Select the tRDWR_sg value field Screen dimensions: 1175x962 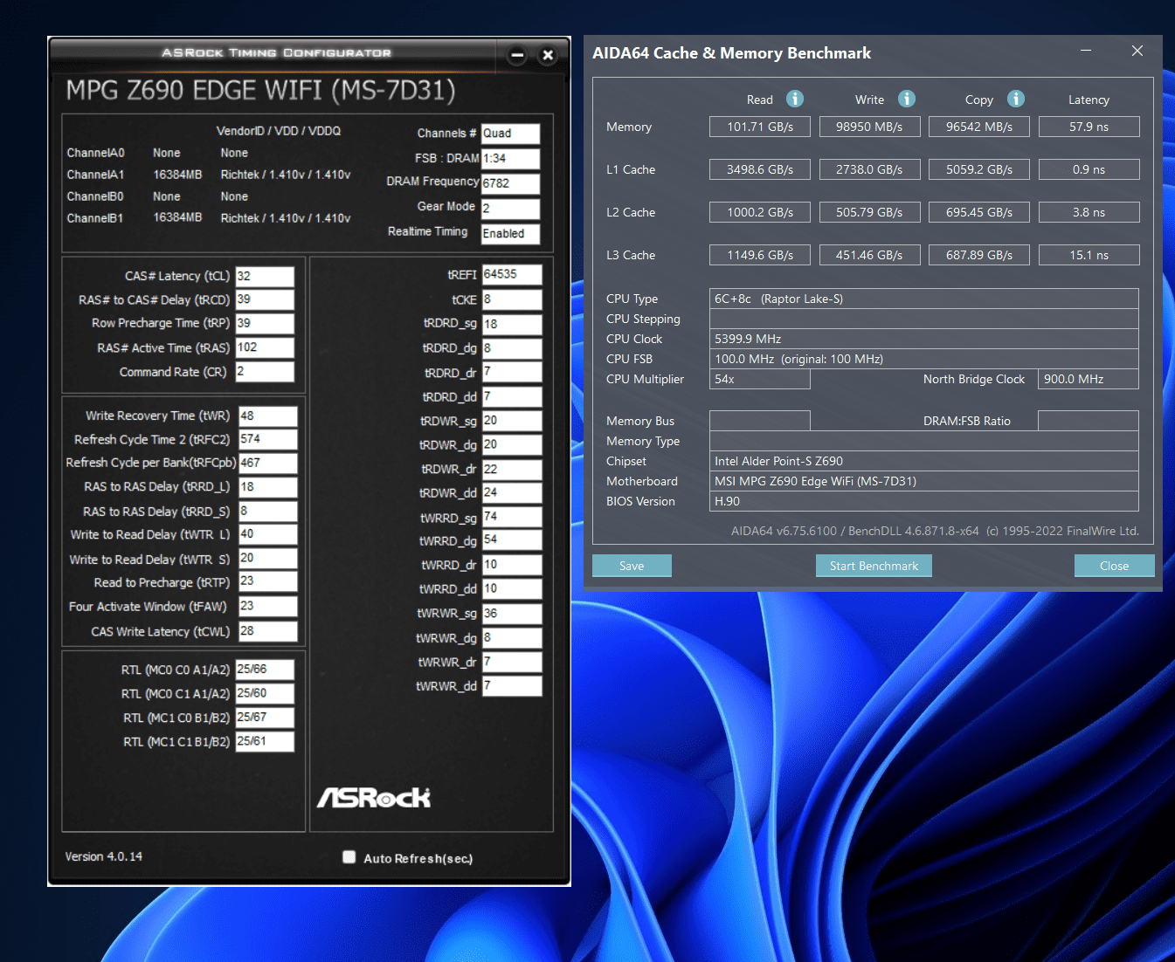pyautogui.click(x=512, y=421)
